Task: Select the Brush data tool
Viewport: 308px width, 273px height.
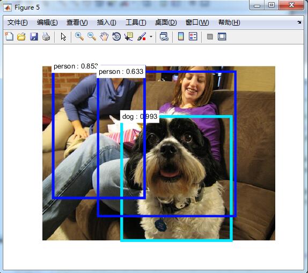Action: point(142,36)
